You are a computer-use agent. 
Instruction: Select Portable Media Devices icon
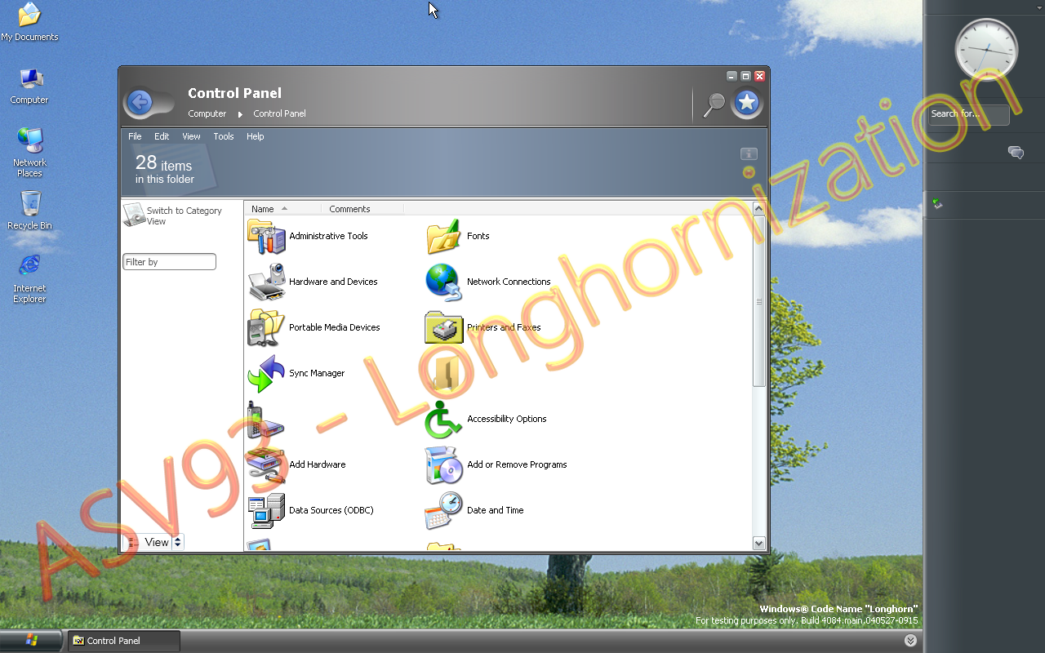click(266, 328)
